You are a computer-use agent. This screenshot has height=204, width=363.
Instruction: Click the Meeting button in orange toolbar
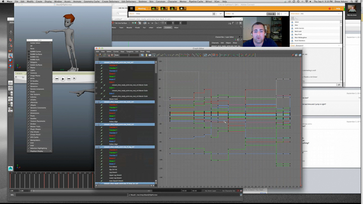142,9
